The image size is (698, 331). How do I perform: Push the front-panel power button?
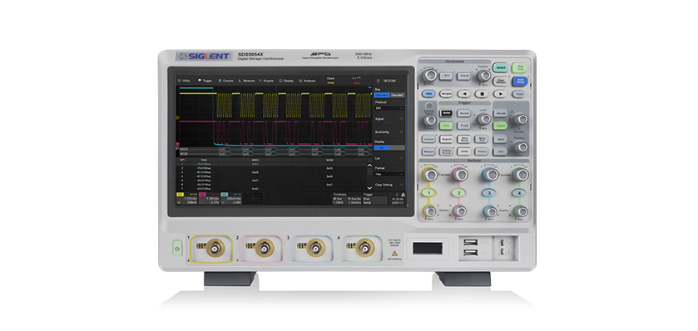click(x=177, y=248)
